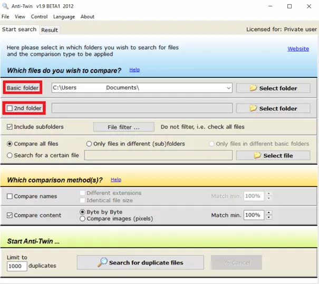Open the Website link
Viewport: 319px width, 284px height.
298,49
